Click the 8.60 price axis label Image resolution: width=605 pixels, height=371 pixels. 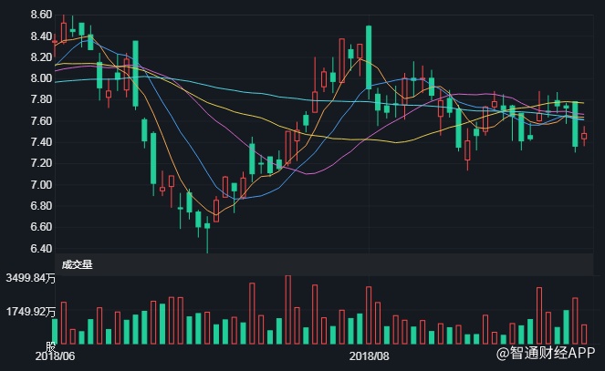click(16, 15)
